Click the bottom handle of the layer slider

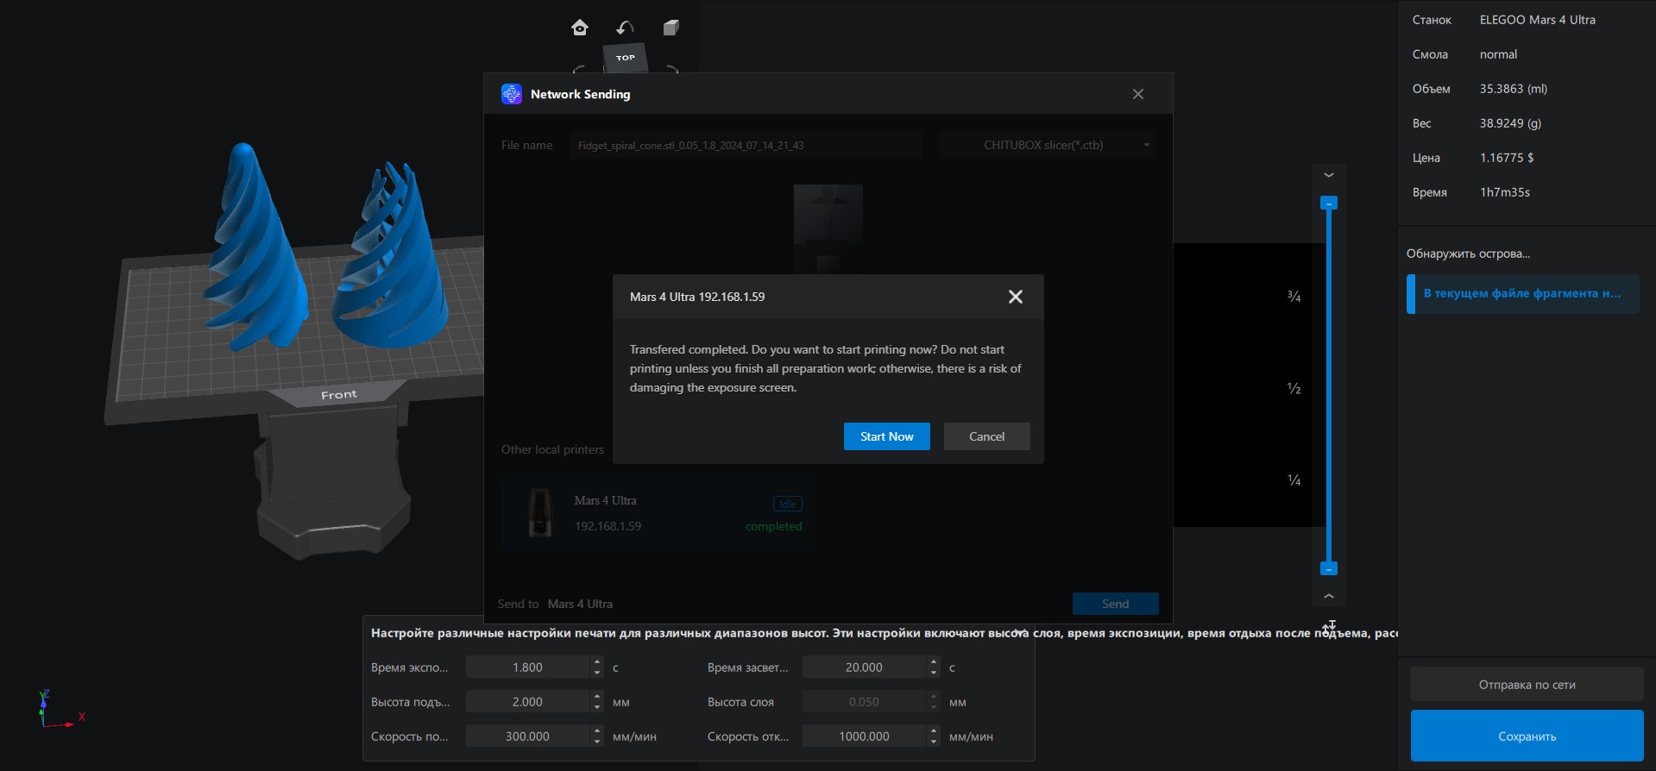tap(1329, 568)
